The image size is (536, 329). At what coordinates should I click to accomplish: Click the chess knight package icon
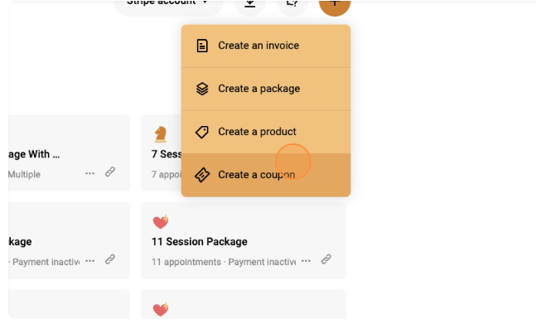pos(161,134)
